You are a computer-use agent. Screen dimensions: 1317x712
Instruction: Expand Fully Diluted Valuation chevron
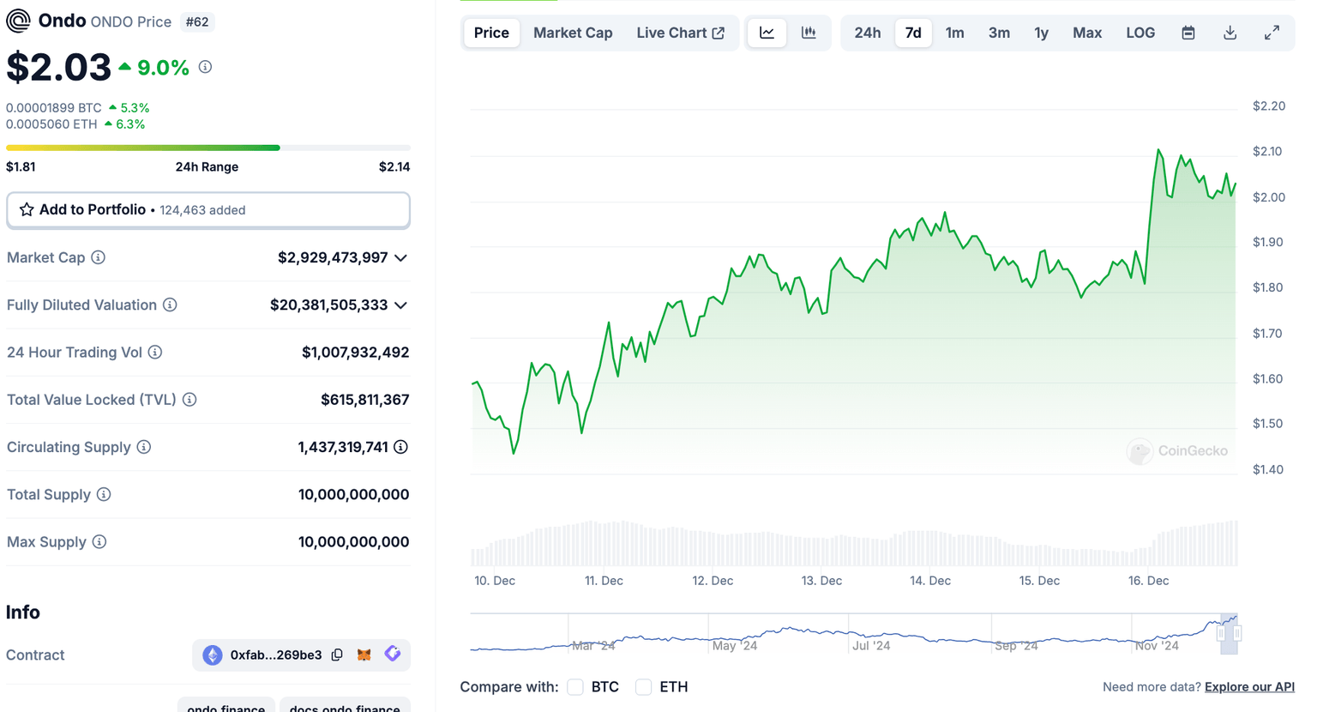coord(400,305)
